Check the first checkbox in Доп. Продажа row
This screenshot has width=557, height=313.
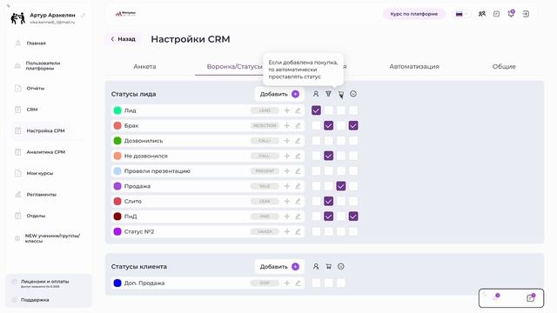pyautogui.click(x=316, y=283)
